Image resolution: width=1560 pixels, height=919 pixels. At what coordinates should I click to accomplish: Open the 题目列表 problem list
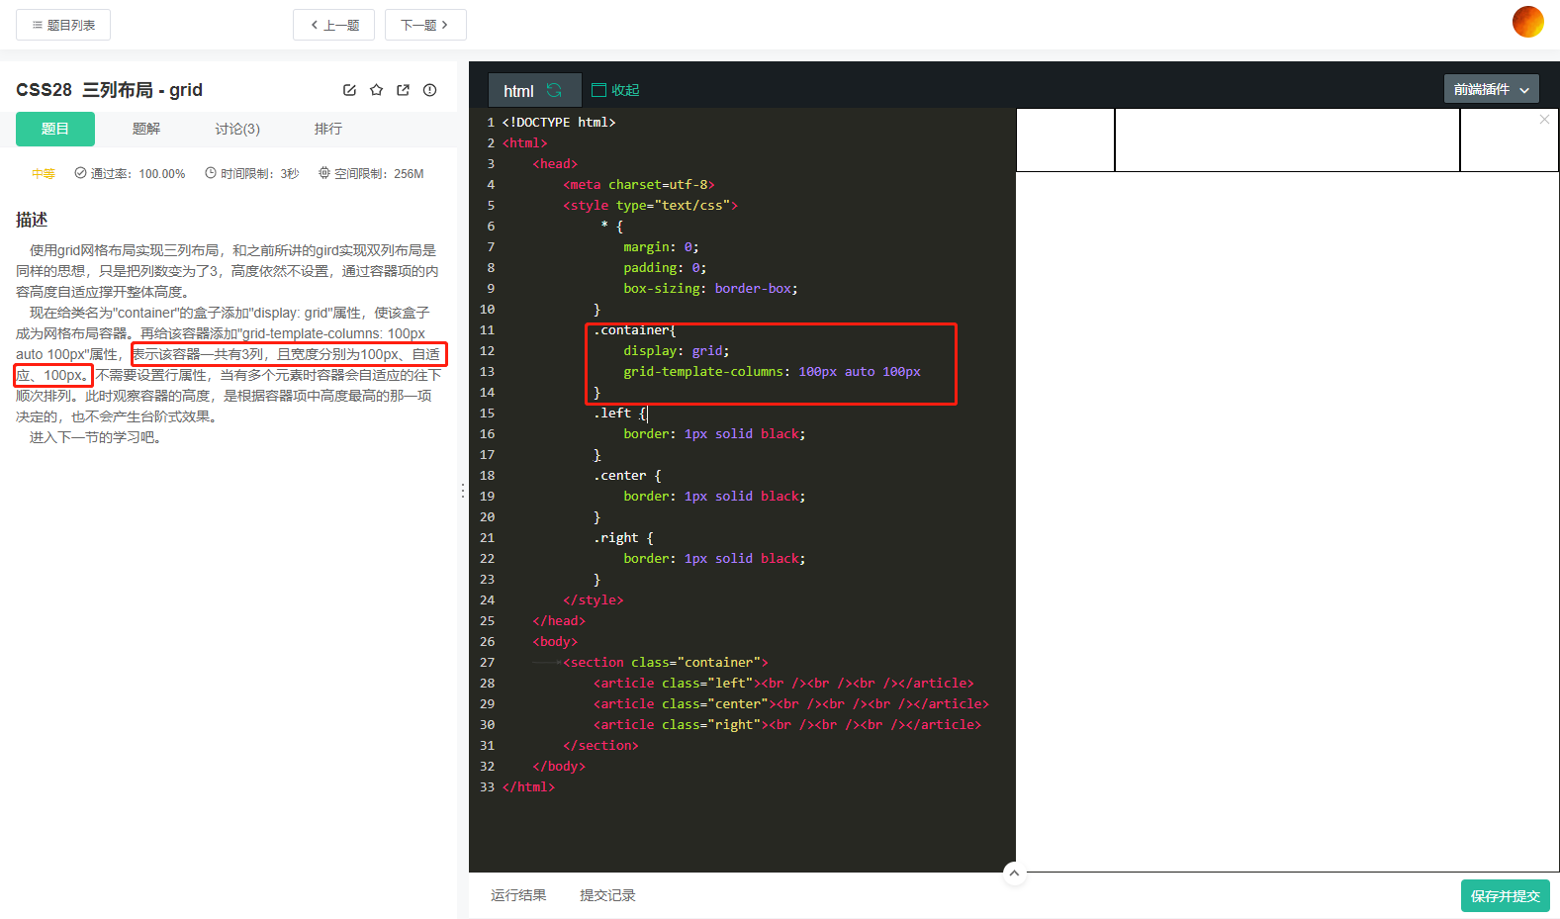[x=63, y=25]
